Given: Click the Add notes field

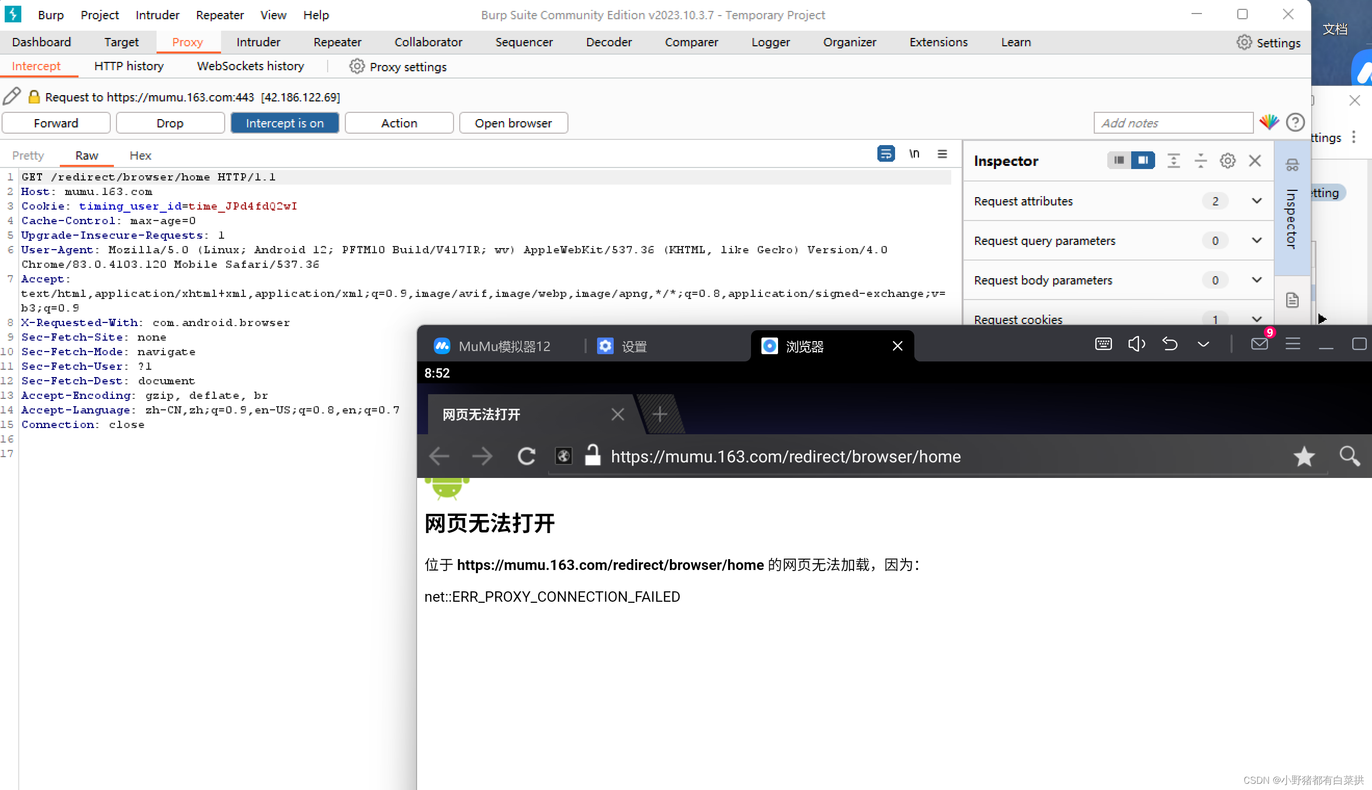Looking at the screenshot, I should (1172, 123).
